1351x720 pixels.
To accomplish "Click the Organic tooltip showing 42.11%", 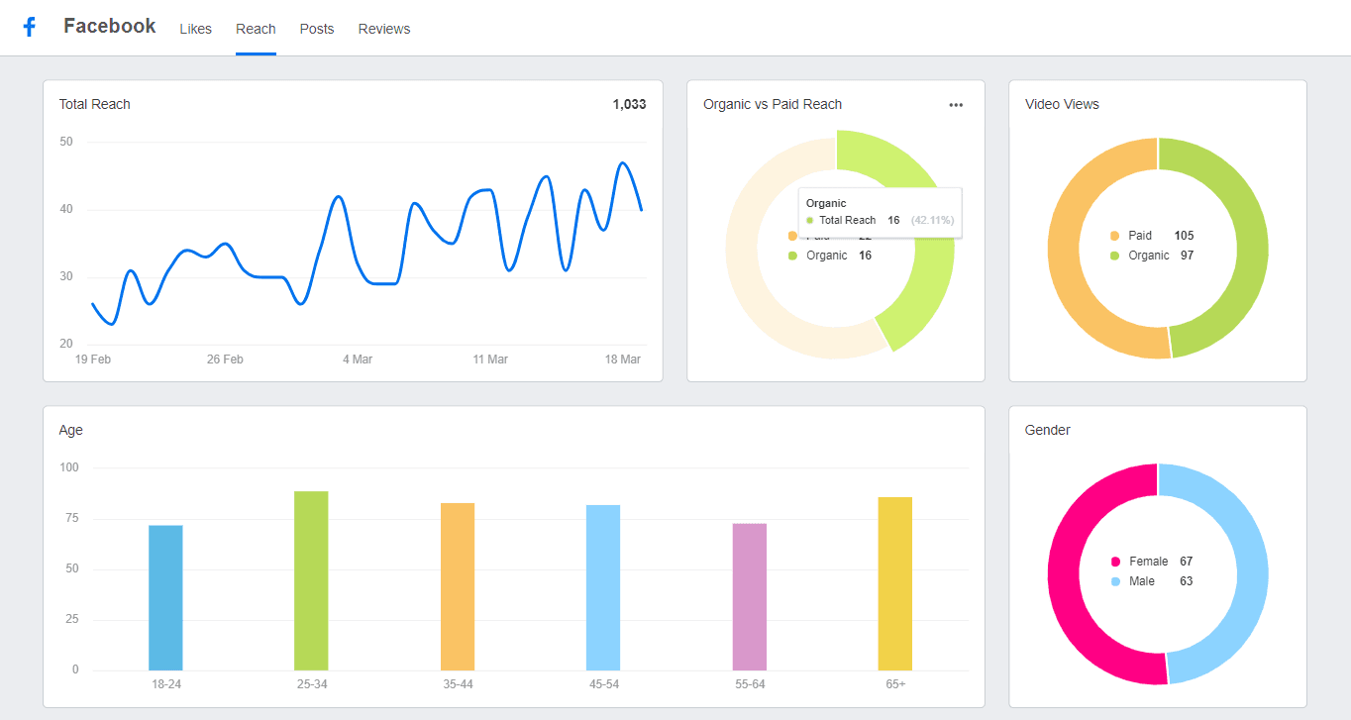I will click(x=880, y=211).
